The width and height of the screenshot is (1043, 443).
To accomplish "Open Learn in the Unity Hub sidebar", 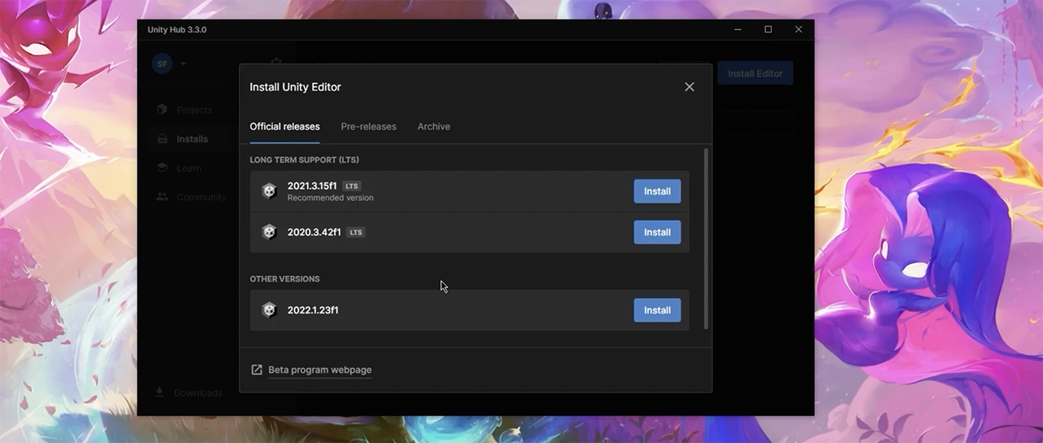I will pyautogui.click(x=189, y=169).
